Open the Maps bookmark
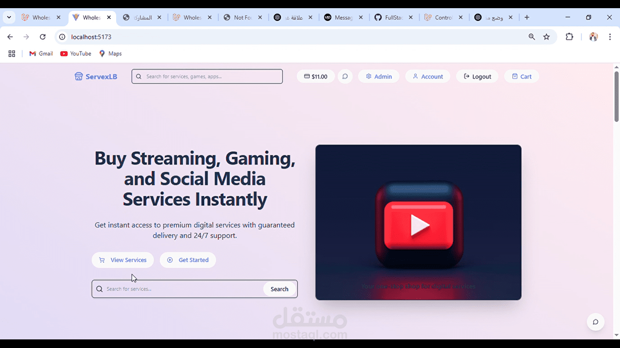Screen dimensions: 620x348 coord(111,53)
